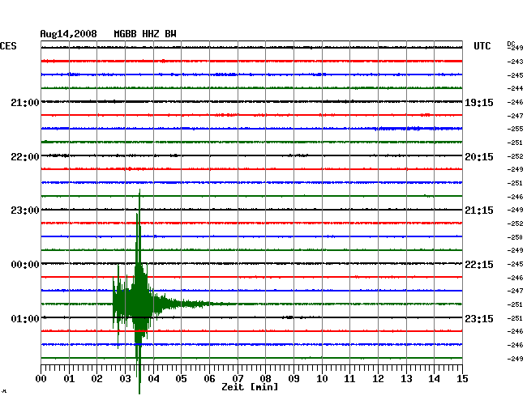Click minute tick label 15
Viewport: 527px width, 400px height.
(462, 379)
